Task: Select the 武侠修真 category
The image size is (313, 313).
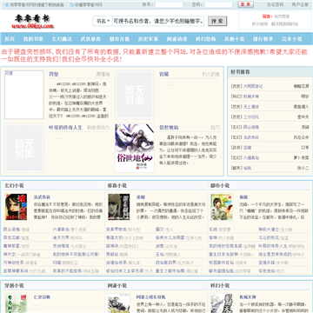Action: pos(90,39)
